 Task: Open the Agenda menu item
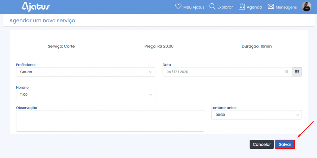pyautogui.click(x=254, y=7)
